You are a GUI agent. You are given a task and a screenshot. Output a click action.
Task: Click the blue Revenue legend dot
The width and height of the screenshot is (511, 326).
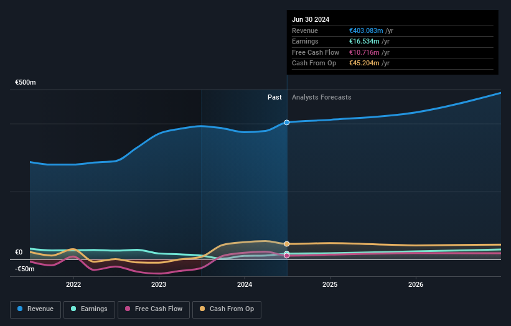click(x=20, y=309)
